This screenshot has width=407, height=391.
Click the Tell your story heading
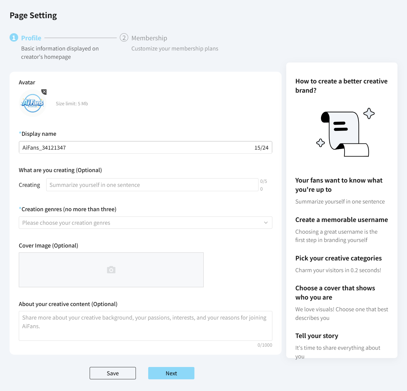tap(317, 336)
